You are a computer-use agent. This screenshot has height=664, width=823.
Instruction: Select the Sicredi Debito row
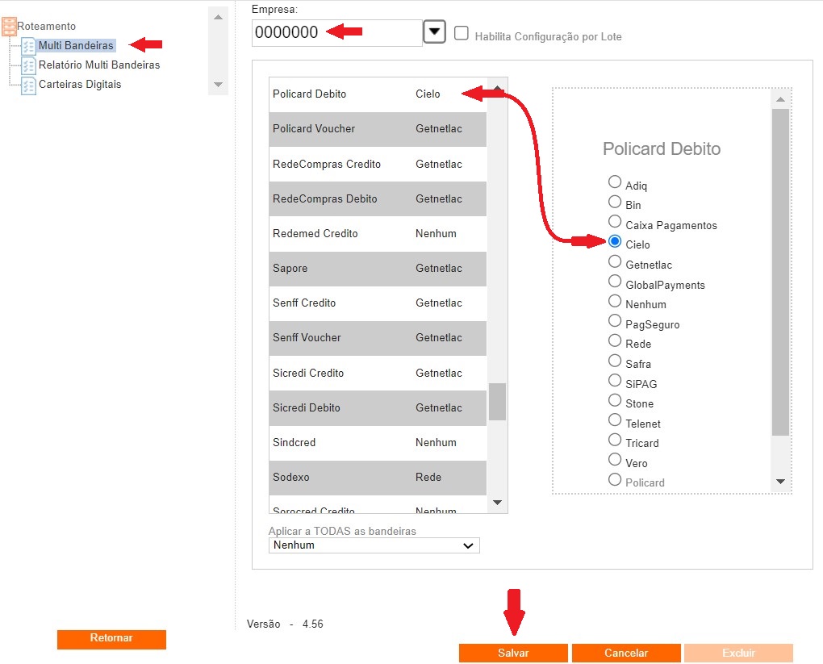[378, 408]
